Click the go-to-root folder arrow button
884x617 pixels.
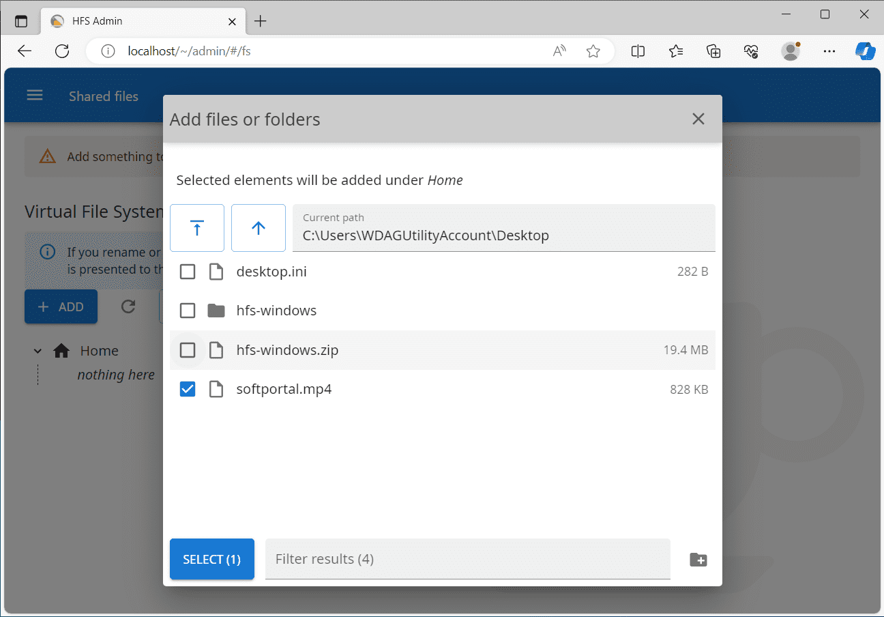197,228
